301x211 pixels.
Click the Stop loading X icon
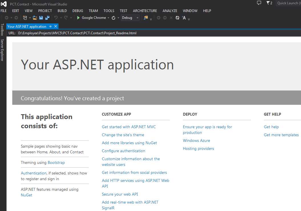pos(171,18)
